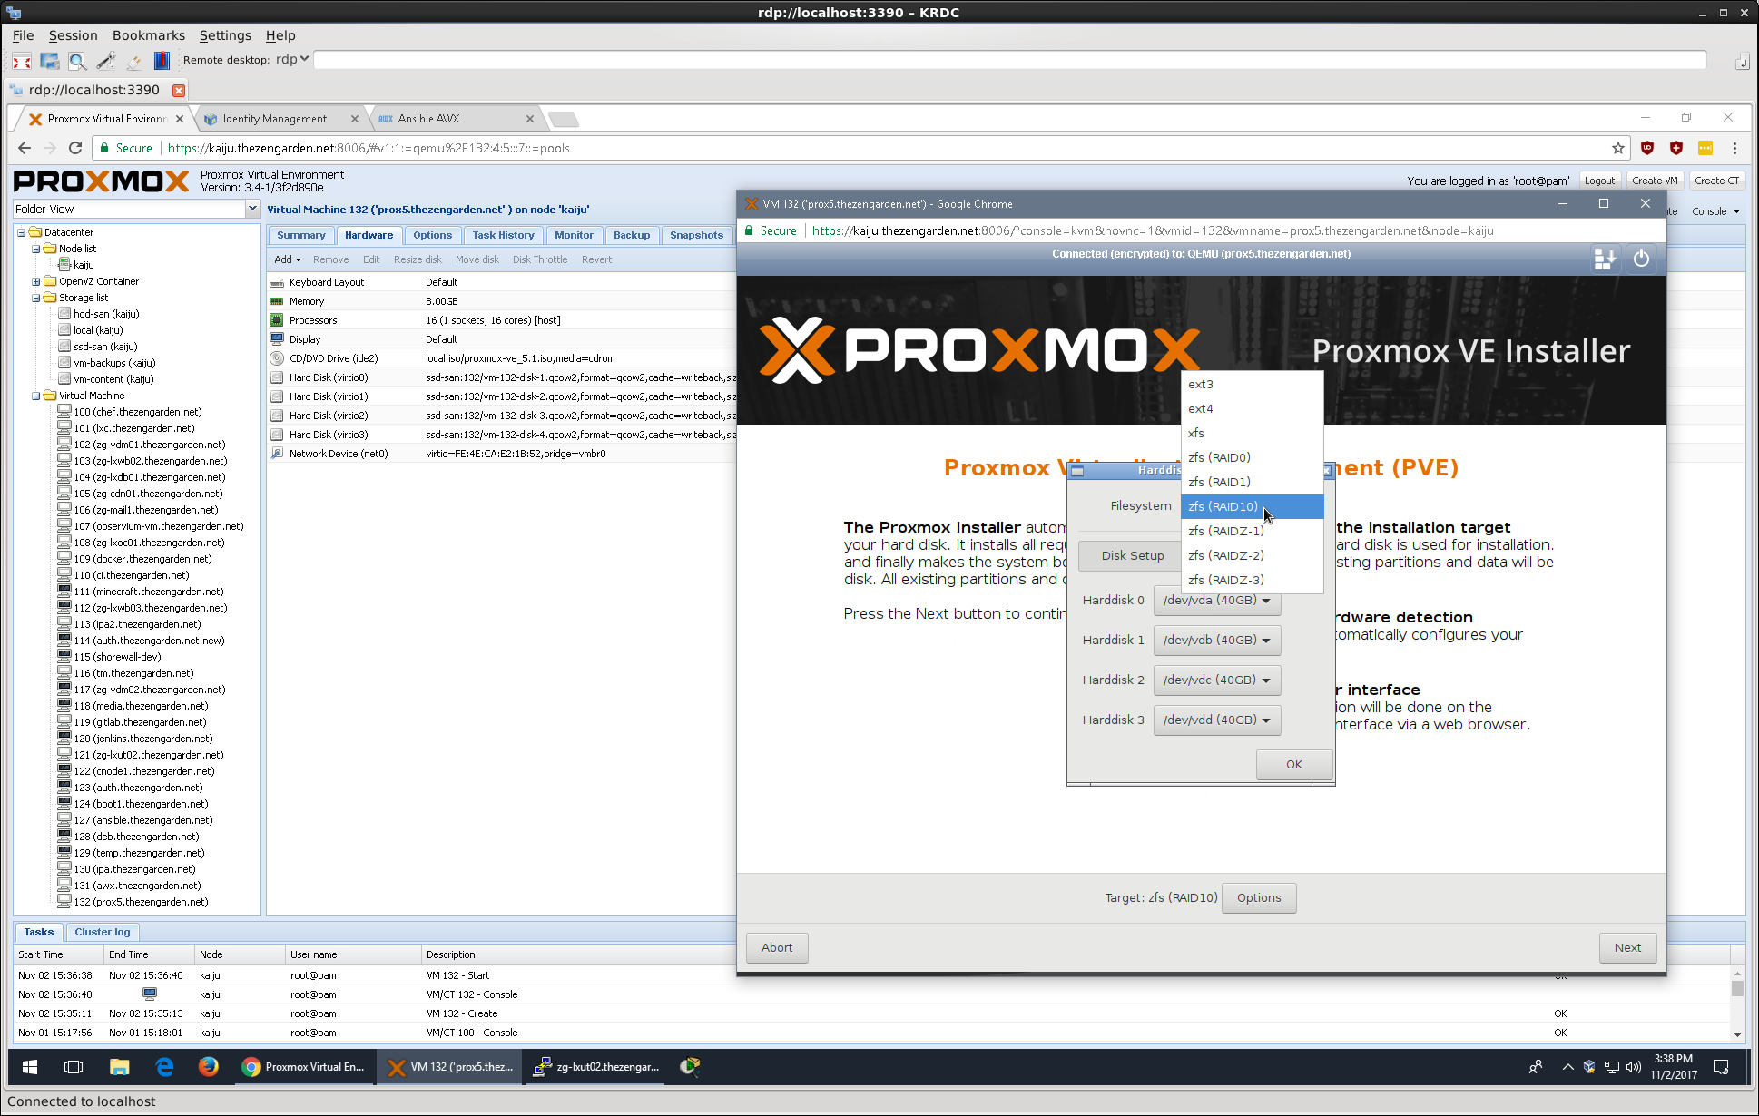
Task: Open the Add hardware dropdown
Action: [x=287, y=259]
